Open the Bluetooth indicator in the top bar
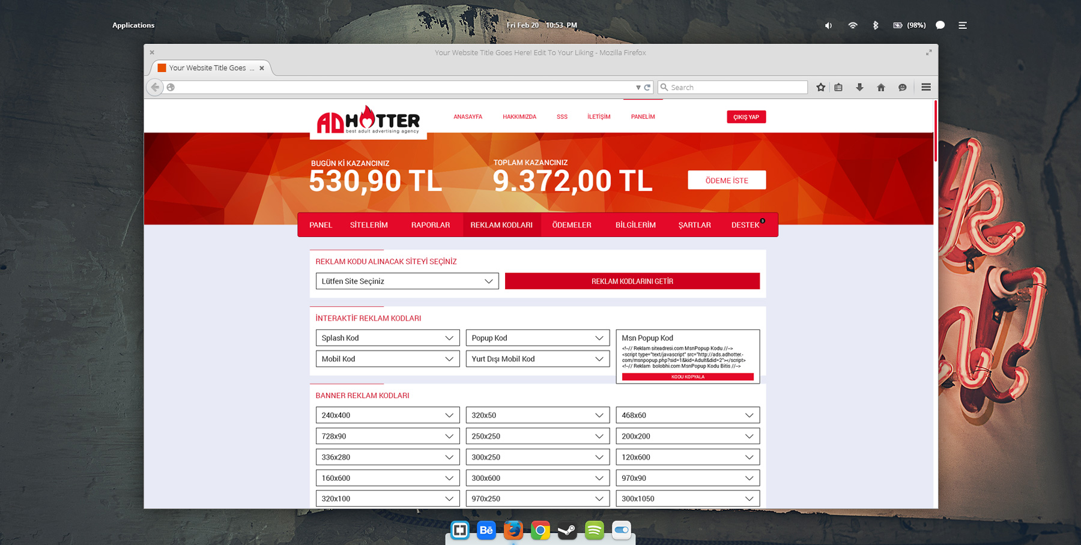1081x545 pixels. pos(876,25)
